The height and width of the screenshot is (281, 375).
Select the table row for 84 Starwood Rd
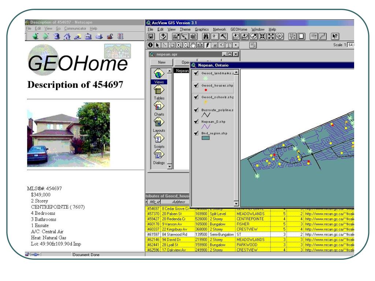[x=250, y=235]
